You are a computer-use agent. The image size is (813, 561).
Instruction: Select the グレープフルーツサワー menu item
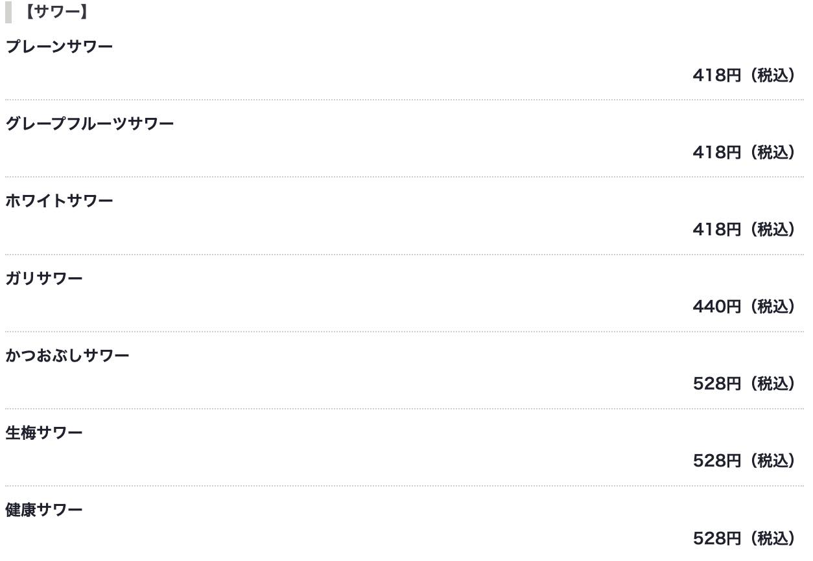pyautogui.click(x=89, y=124)
